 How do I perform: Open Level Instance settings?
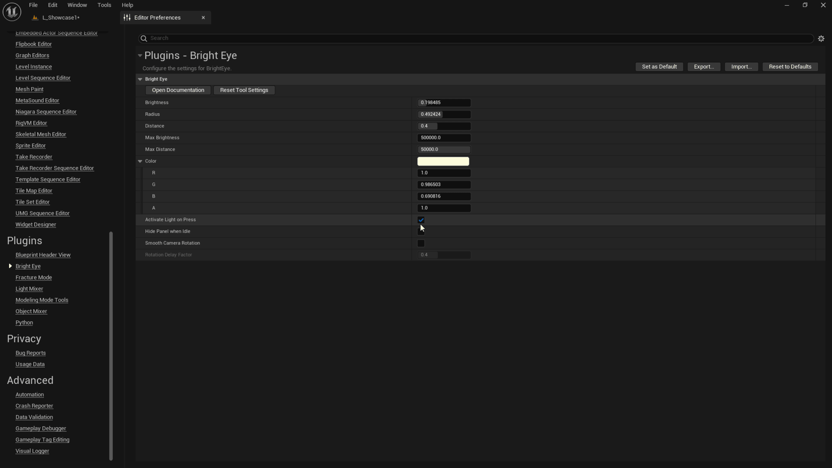[33, 67]
